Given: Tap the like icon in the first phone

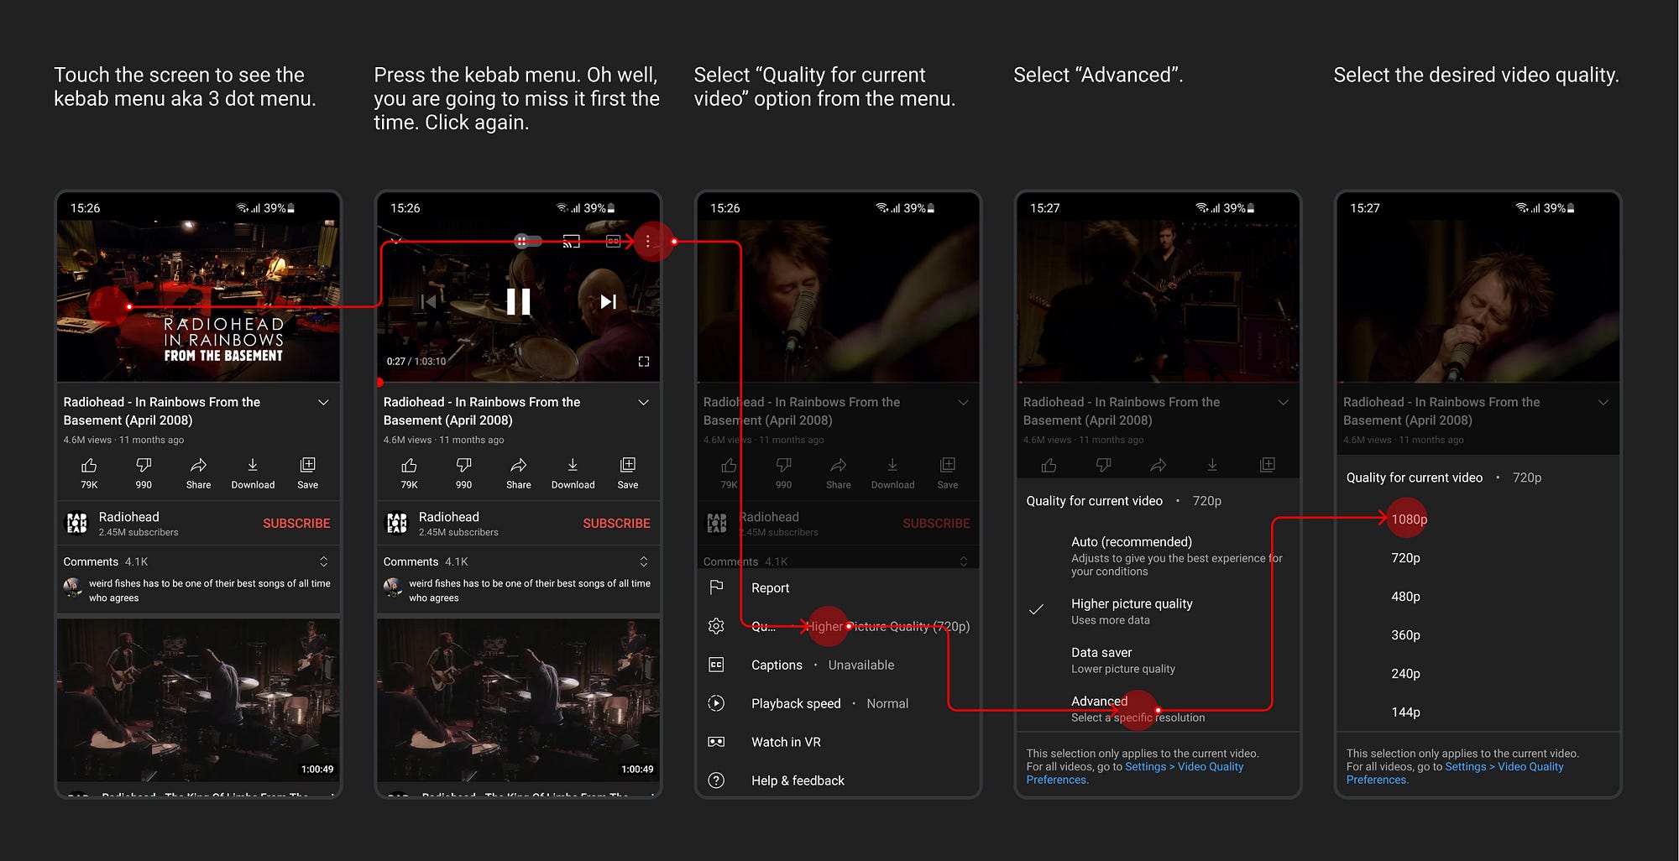Looking at the screenshot, I should coord(89,466).
